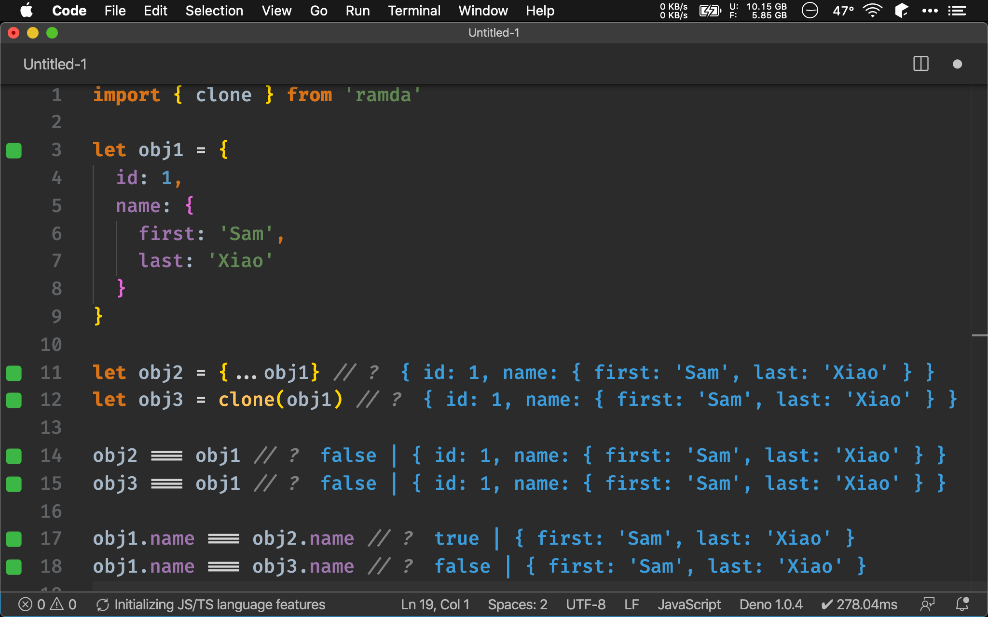Click the unsaved changes dot on the tab bar
The image size is (988, 617).
(958, 64)
